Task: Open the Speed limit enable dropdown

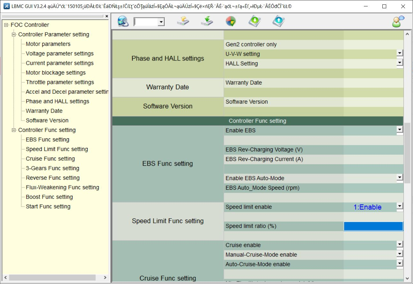Action: (400, 206)
